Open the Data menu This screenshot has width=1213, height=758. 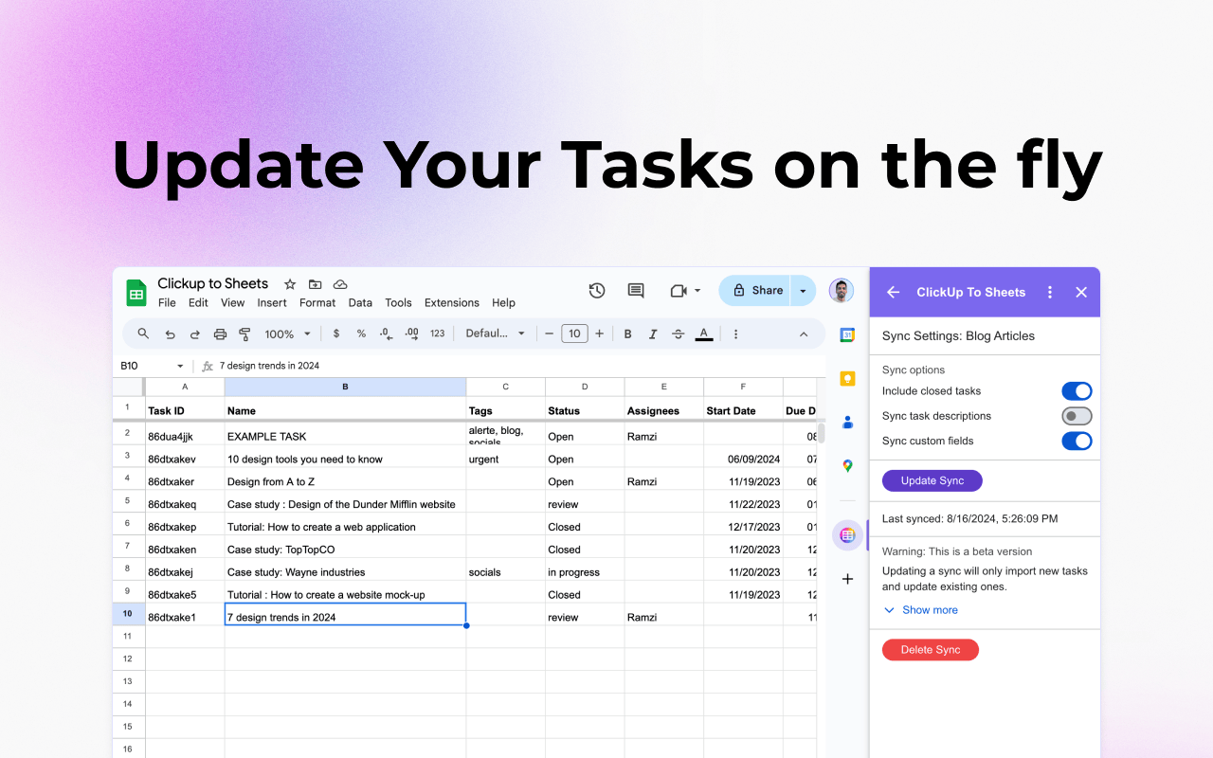tap(360, 303)
